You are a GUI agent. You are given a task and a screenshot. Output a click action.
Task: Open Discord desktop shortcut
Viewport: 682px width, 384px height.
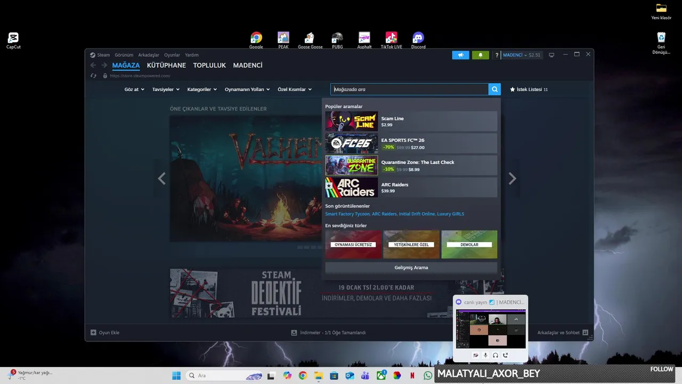(418, 41)
